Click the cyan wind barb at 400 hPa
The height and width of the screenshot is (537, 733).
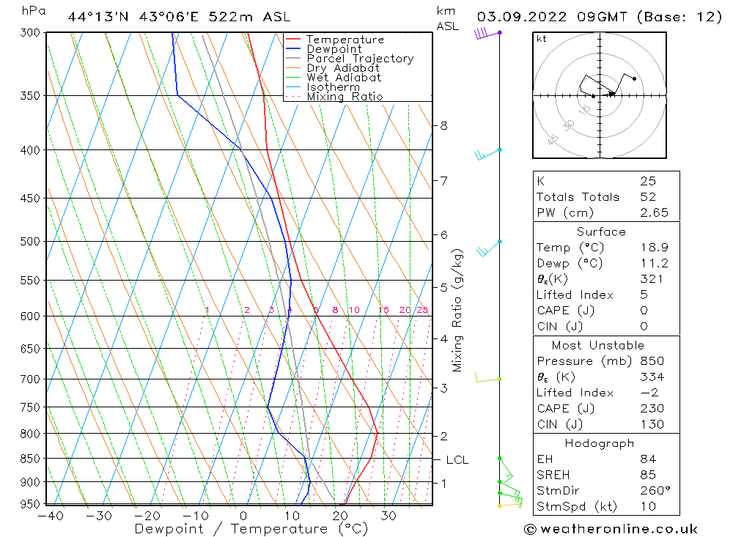click(x=487, y=153)
